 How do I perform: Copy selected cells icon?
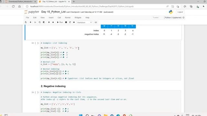(39, 22)
